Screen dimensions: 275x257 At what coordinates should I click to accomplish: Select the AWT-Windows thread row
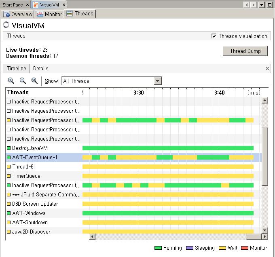coord(133,213)
